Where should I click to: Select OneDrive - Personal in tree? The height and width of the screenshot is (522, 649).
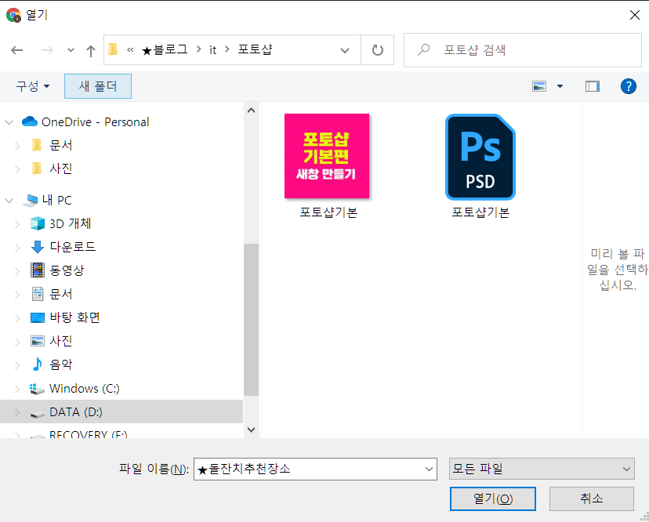click(95, 122)
